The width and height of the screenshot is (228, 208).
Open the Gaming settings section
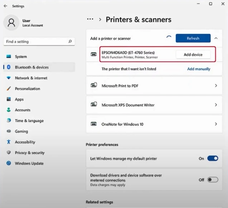[x=21, y=131]
